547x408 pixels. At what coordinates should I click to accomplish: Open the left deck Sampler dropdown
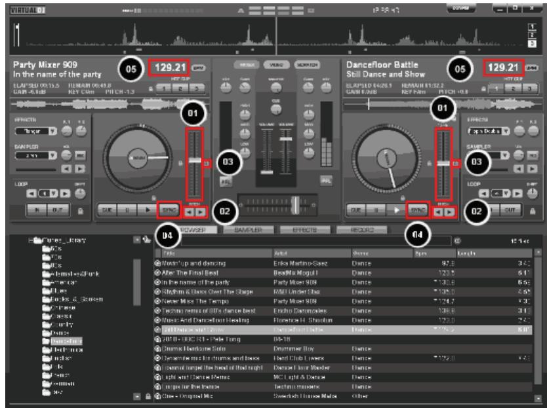pyautogui.click(x=52, y=155)
